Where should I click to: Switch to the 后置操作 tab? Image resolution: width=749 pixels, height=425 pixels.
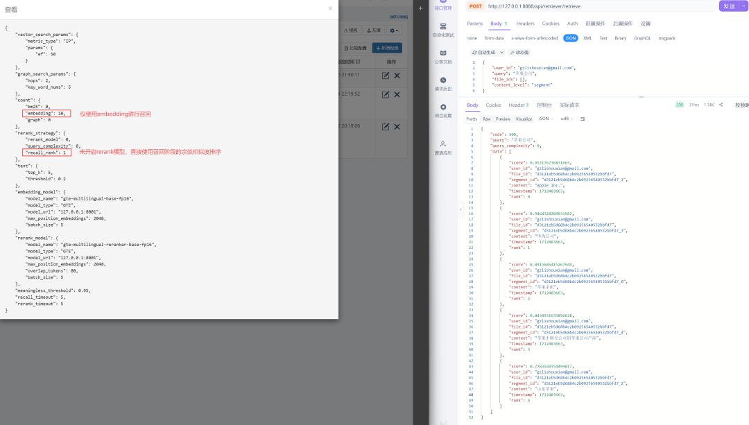pyautogui.click(x=622, y=24)
